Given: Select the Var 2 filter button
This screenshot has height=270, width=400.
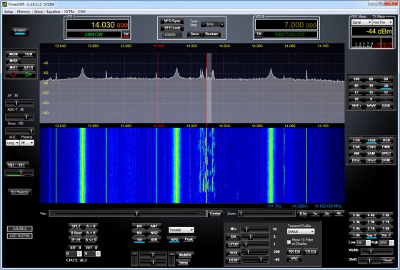Looking at the screenshot, I should 386,235.
